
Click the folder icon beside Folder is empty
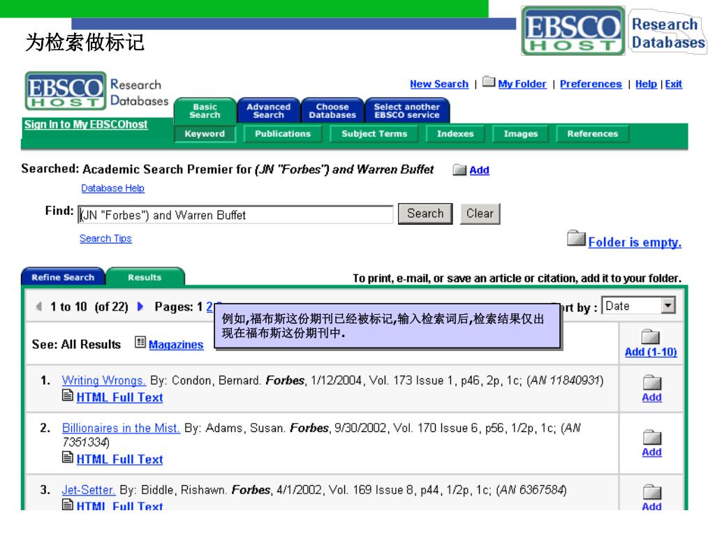pyautogui.click(x=576, y=238)
